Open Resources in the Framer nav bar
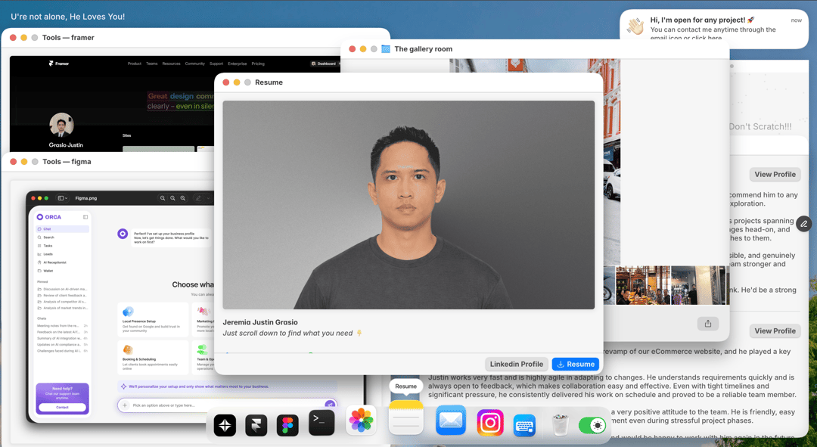 click(x=171, y=64)
